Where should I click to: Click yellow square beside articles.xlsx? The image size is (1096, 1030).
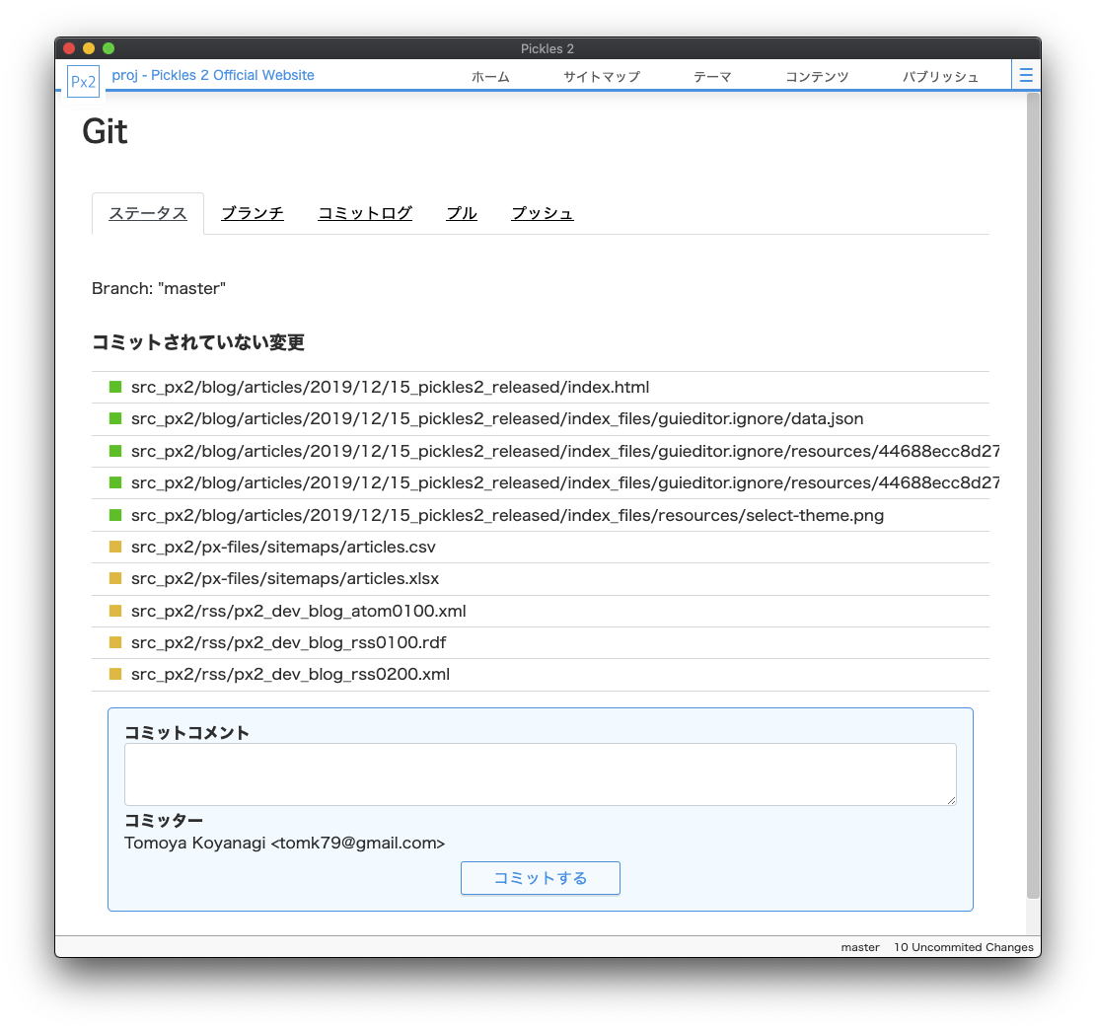pos(115,578)
